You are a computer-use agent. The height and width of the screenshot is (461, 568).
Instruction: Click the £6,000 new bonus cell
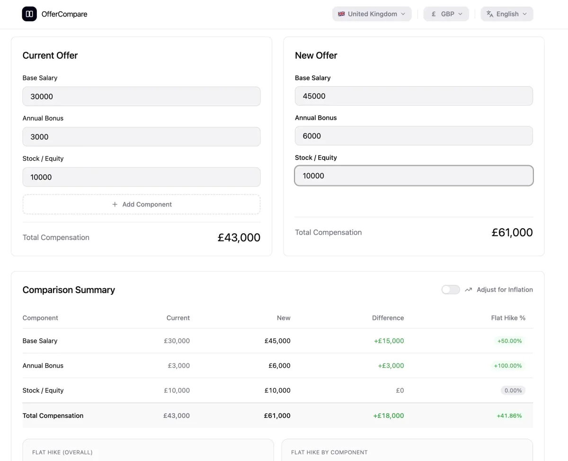pyautogui.click(x=279, y=366)
